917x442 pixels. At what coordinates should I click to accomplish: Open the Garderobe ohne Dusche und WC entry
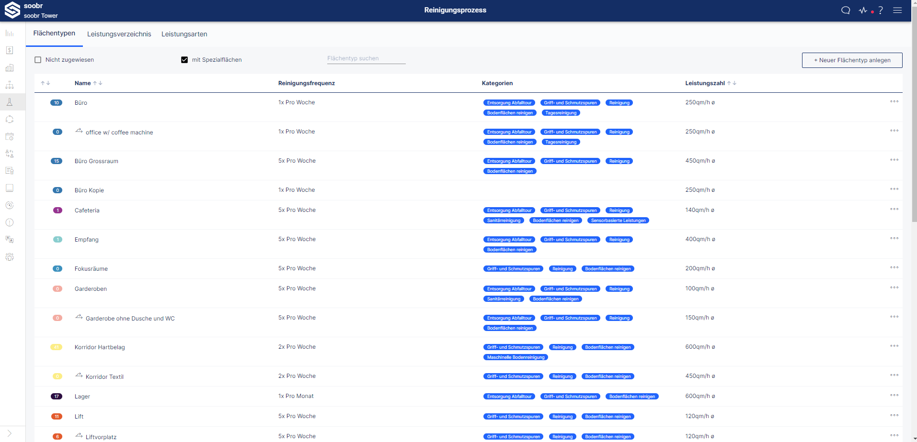(130, 319)
